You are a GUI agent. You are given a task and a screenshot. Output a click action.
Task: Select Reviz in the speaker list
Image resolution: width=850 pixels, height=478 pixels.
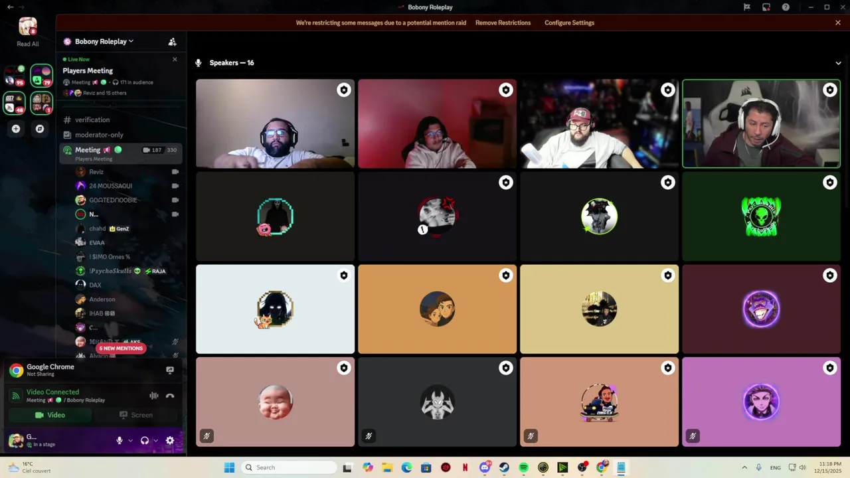[126, 172]
